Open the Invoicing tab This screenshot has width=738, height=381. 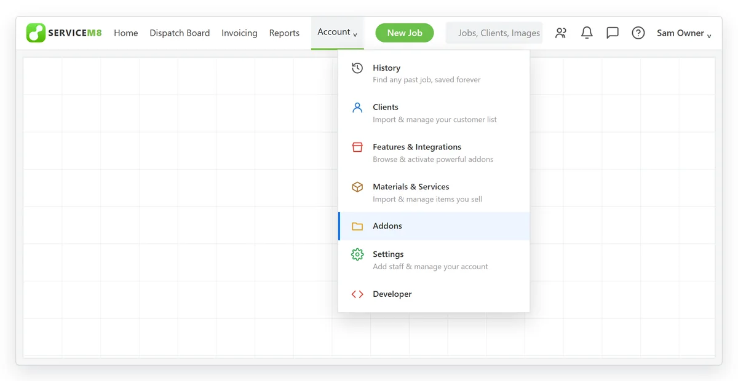point(239,33)
